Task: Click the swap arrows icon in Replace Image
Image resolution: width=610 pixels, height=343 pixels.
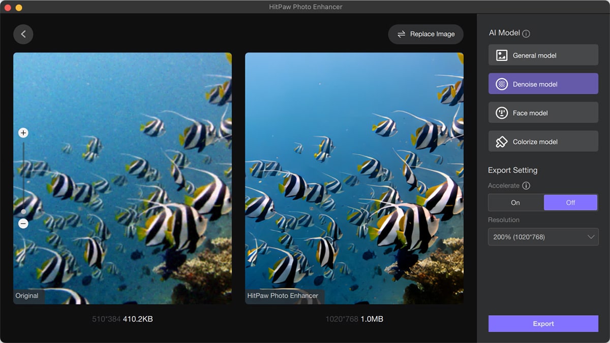Action: pos(401,34)
